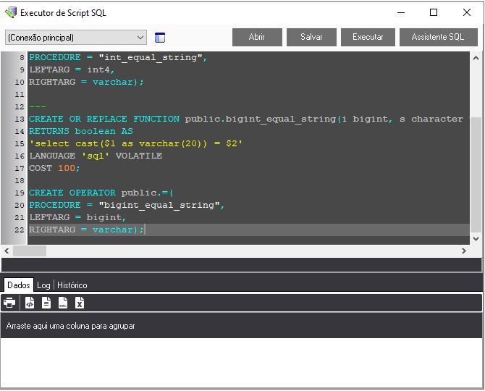This screenshot has width=485, height=391.
Task: Click the print icon in results toolbar
Action: [x=9, y=303]
